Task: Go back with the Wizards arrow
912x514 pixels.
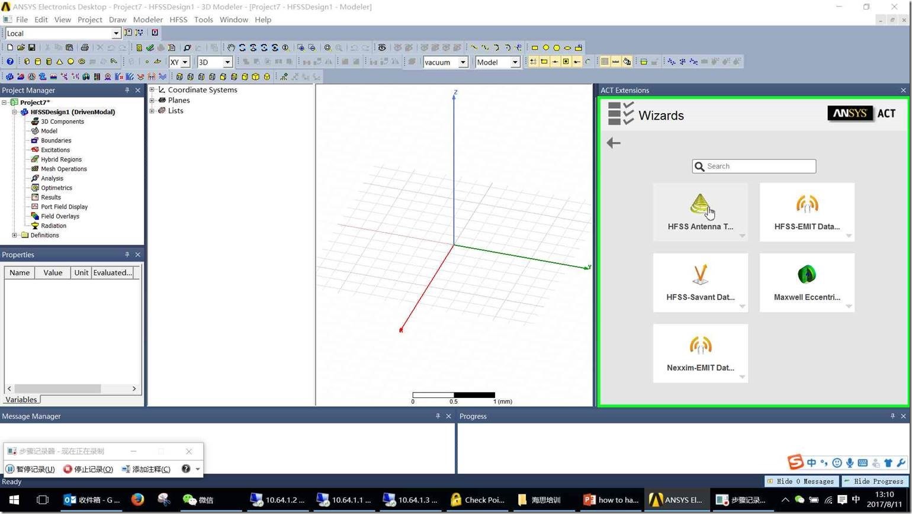Action: (x=614, y=143)
